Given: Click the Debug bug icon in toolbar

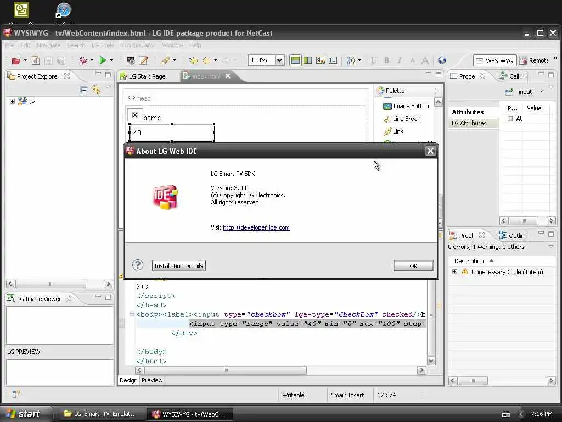Looking at the screenshot, I should click(83, 60).
